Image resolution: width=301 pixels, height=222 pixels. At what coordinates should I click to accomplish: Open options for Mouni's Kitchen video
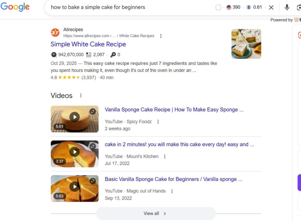coord(165,157)
